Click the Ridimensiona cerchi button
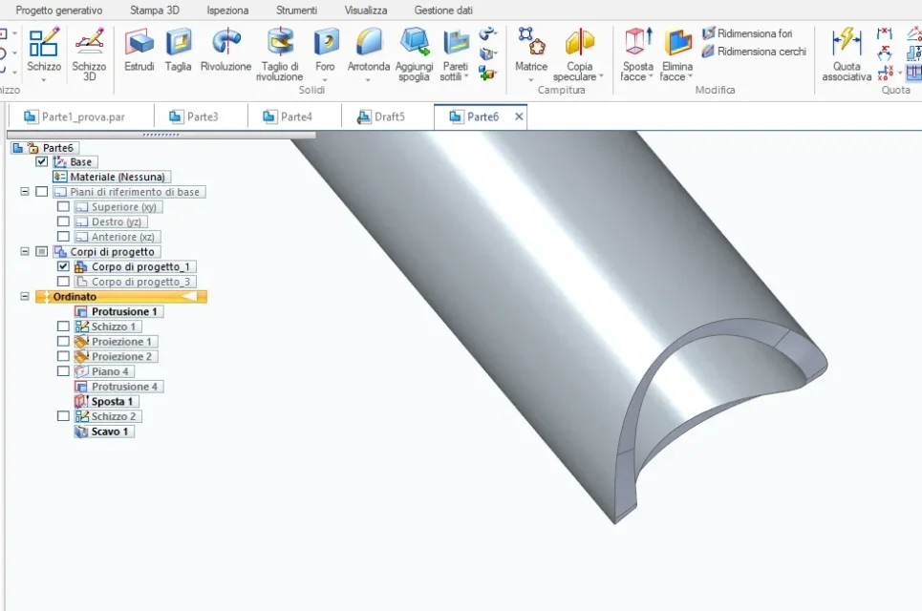Viewport: 922px width, 611px height. tap(754, 52)
